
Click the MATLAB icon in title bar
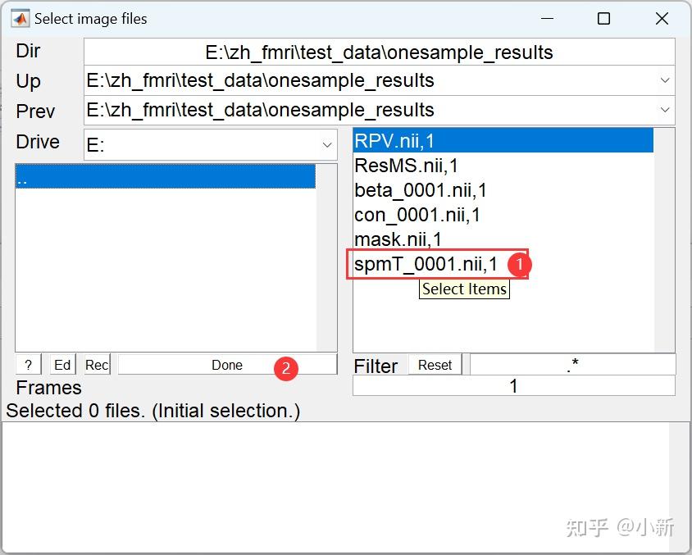click(19, 18)
